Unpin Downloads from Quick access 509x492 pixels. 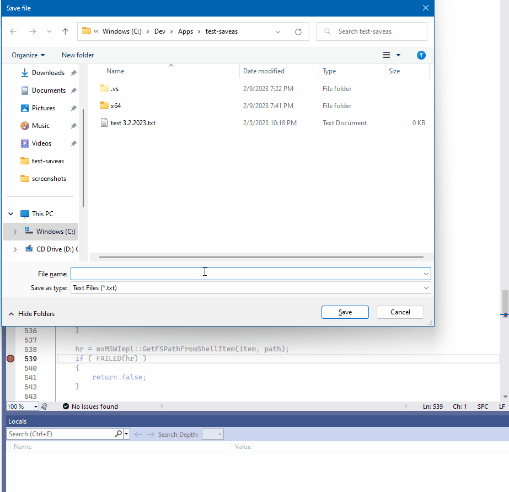[x=73, y=72]
